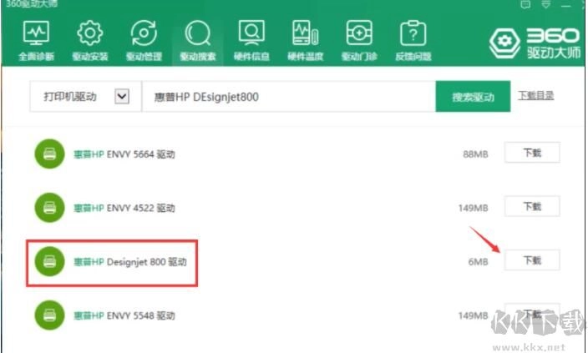The height and width of the screenshot is (353, 588).
Task: Open the title bar dropdown menu icon
Action: [546, 4]
